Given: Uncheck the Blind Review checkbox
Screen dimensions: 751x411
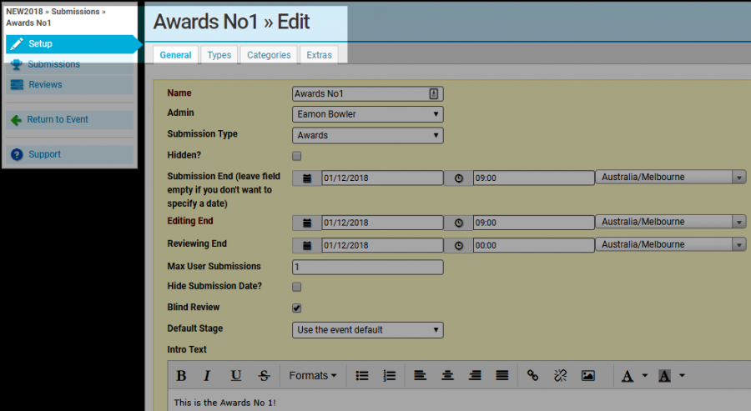Looking at the screenshot, I should click(x=297, y=308).
